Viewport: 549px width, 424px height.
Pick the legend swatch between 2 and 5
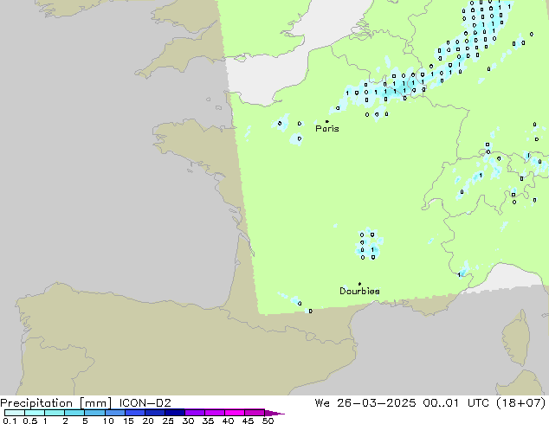point(74,413)
